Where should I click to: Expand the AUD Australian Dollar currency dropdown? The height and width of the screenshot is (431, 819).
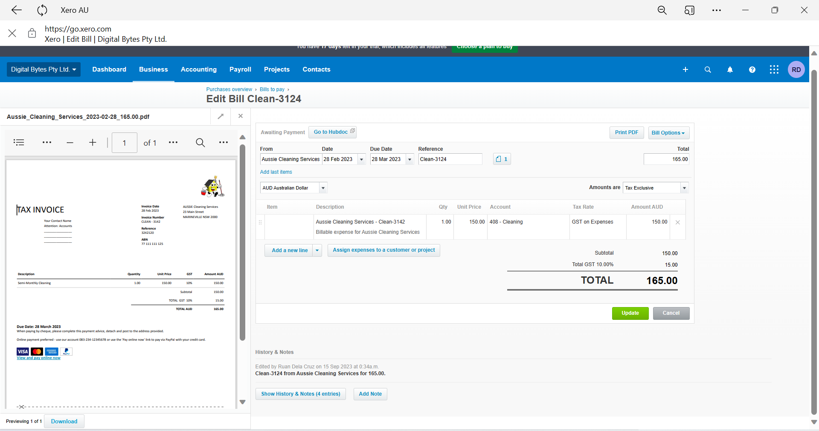pos(323,188)
